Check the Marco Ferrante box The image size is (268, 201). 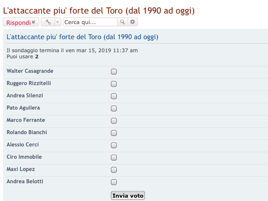114,121
